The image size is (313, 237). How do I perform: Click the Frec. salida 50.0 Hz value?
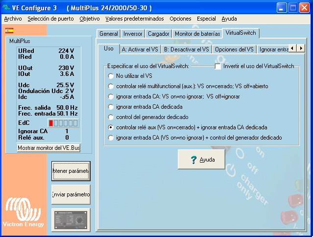pos(67,108)
